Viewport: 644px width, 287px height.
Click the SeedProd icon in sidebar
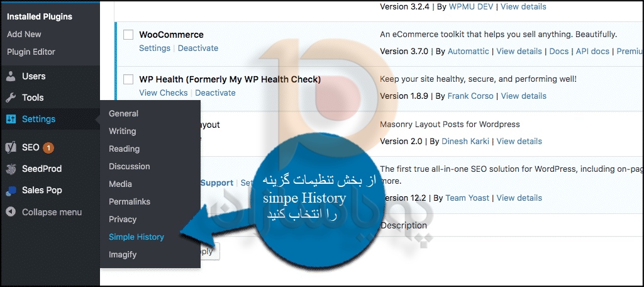(x=11, y=169)
